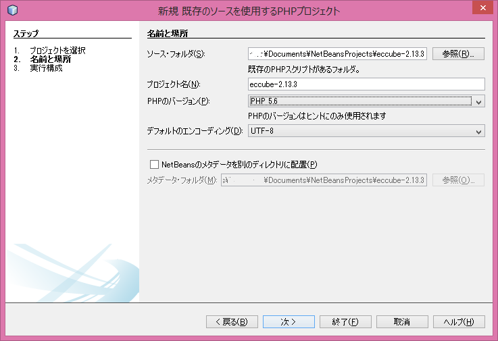The width and height of the screenshot is (498, 341).
Task: Select step 2 名前と場所 in steps list
Action: 51,59
